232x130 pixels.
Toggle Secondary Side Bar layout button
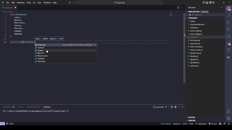[210, 3]
